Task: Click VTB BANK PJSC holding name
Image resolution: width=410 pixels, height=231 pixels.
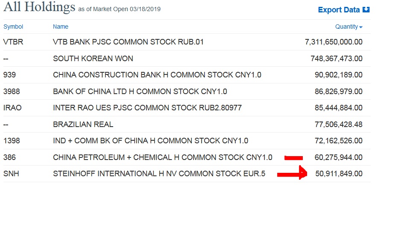Action: 128,42
